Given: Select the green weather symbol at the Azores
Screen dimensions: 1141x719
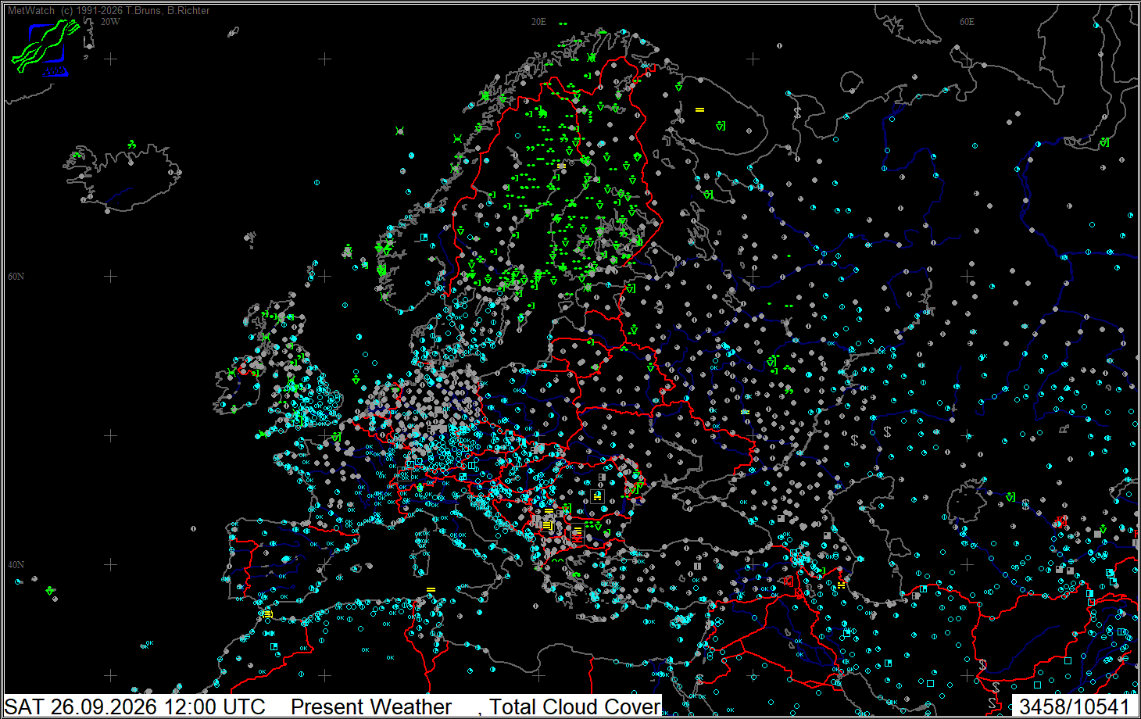Looking at the screenshot, I should tap(50, 590).
